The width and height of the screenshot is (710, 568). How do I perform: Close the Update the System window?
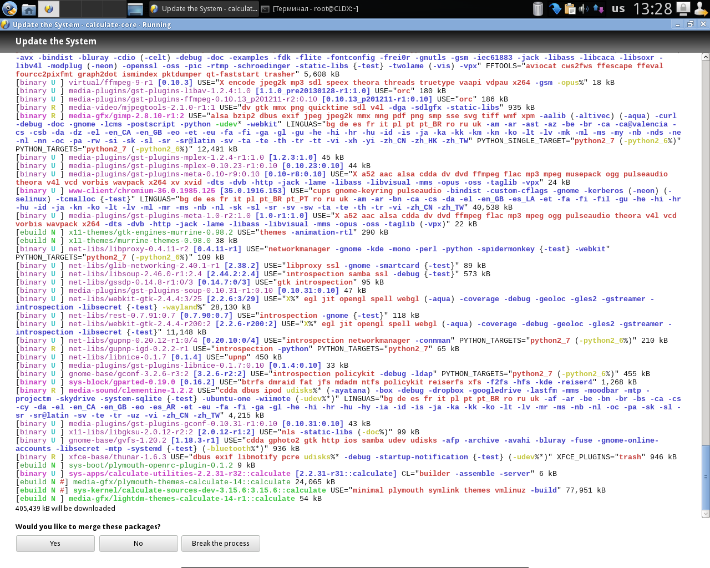click(x=703, y=24)
